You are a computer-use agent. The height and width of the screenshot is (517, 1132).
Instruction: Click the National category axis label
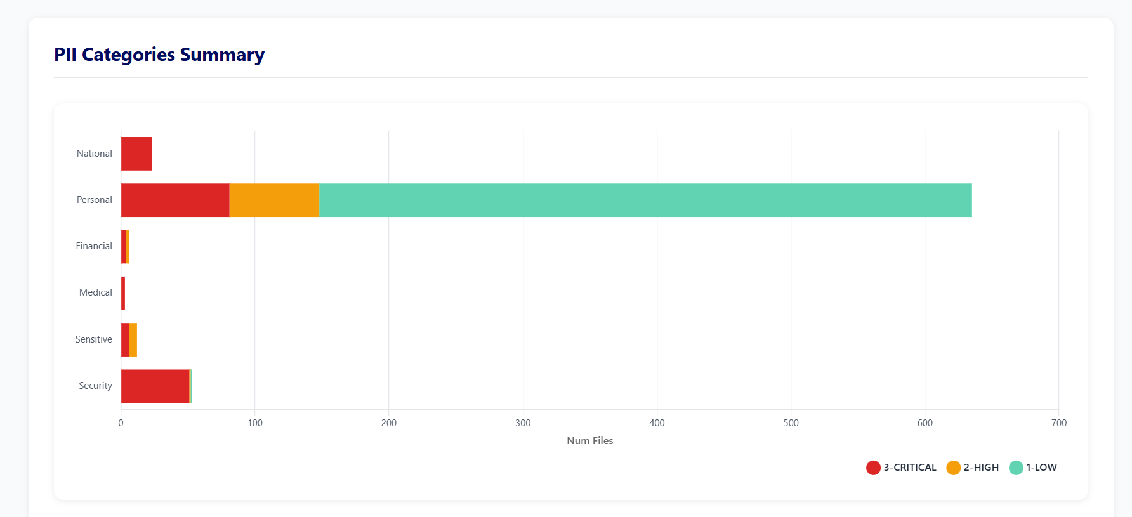(x=94, y=154)
